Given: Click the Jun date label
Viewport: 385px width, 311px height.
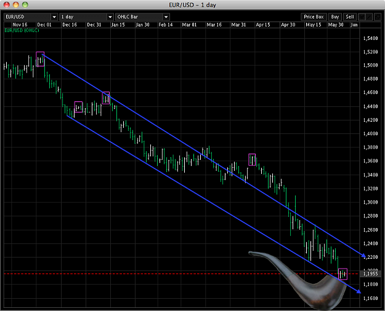Looking at the screenshot, I should tap(354, 25).
